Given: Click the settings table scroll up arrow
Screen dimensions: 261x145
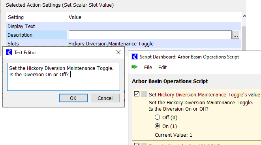Looking at the screenshot, I should [244, 16].
